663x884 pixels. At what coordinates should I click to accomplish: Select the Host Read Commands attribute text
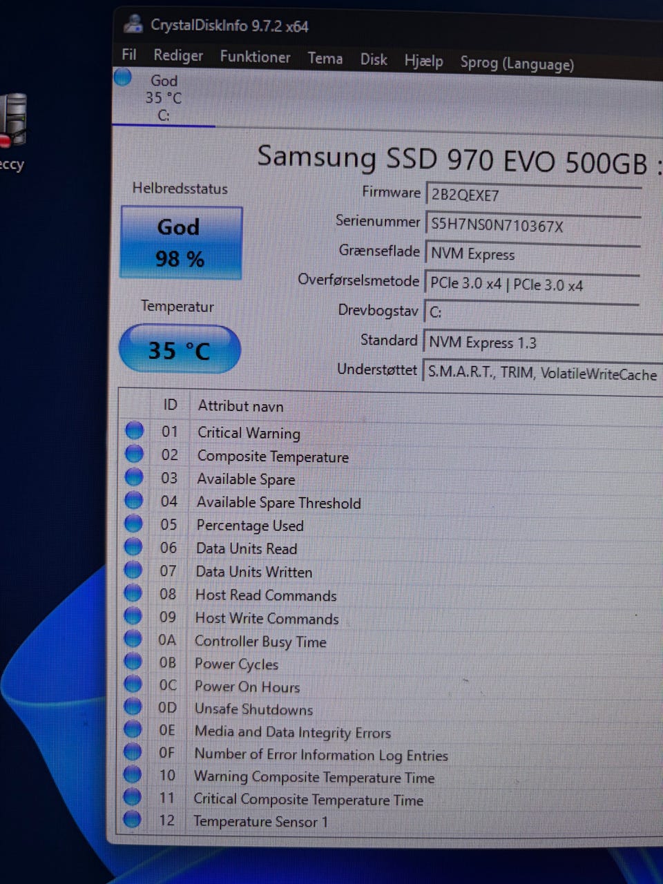tap(266, 595)
